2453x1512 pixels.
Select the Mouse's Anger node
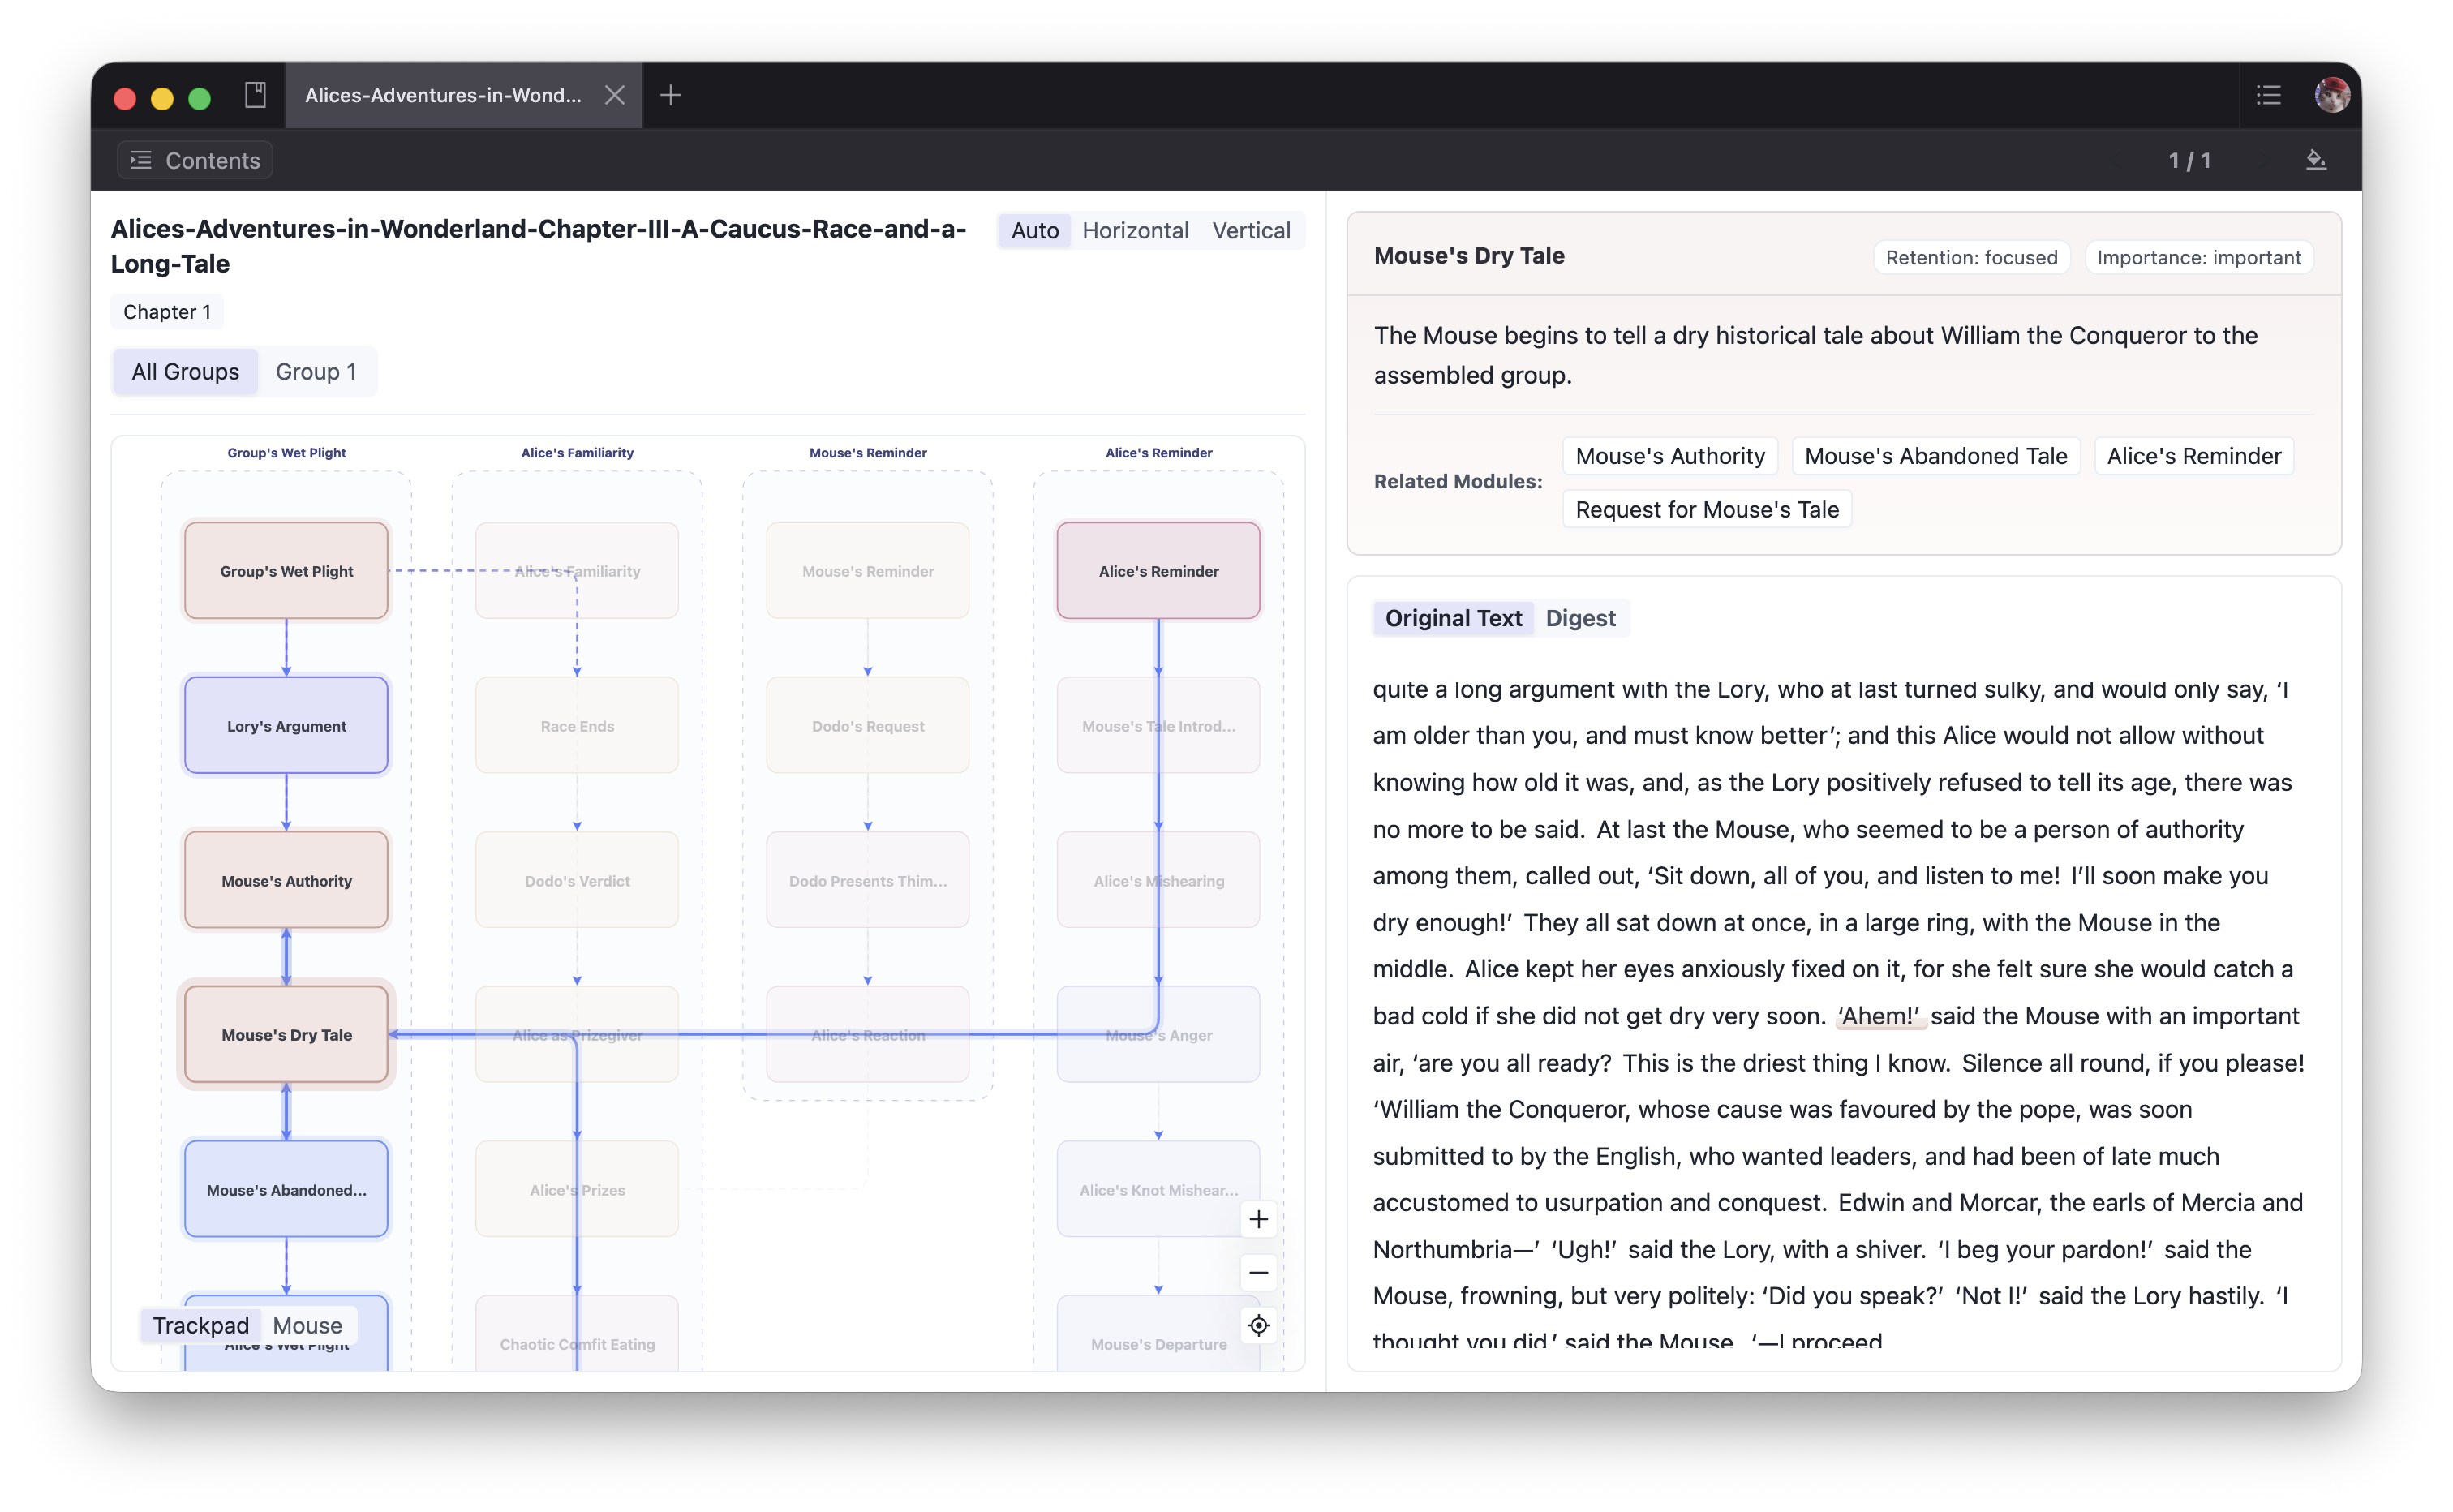pyautogui.click(x=1159, y=1035)
